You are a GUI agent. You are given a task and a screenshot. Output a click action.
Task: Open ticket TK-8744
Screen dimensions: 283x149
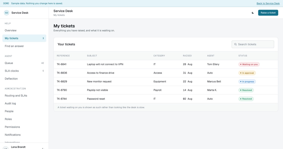tap(62, 99)
